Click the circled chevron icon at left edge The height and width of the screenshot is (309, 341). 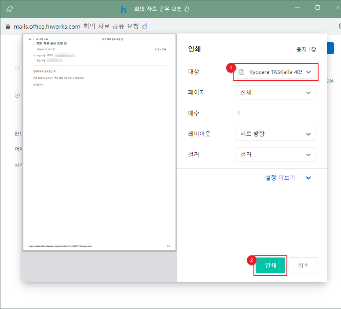coord(18,95)
